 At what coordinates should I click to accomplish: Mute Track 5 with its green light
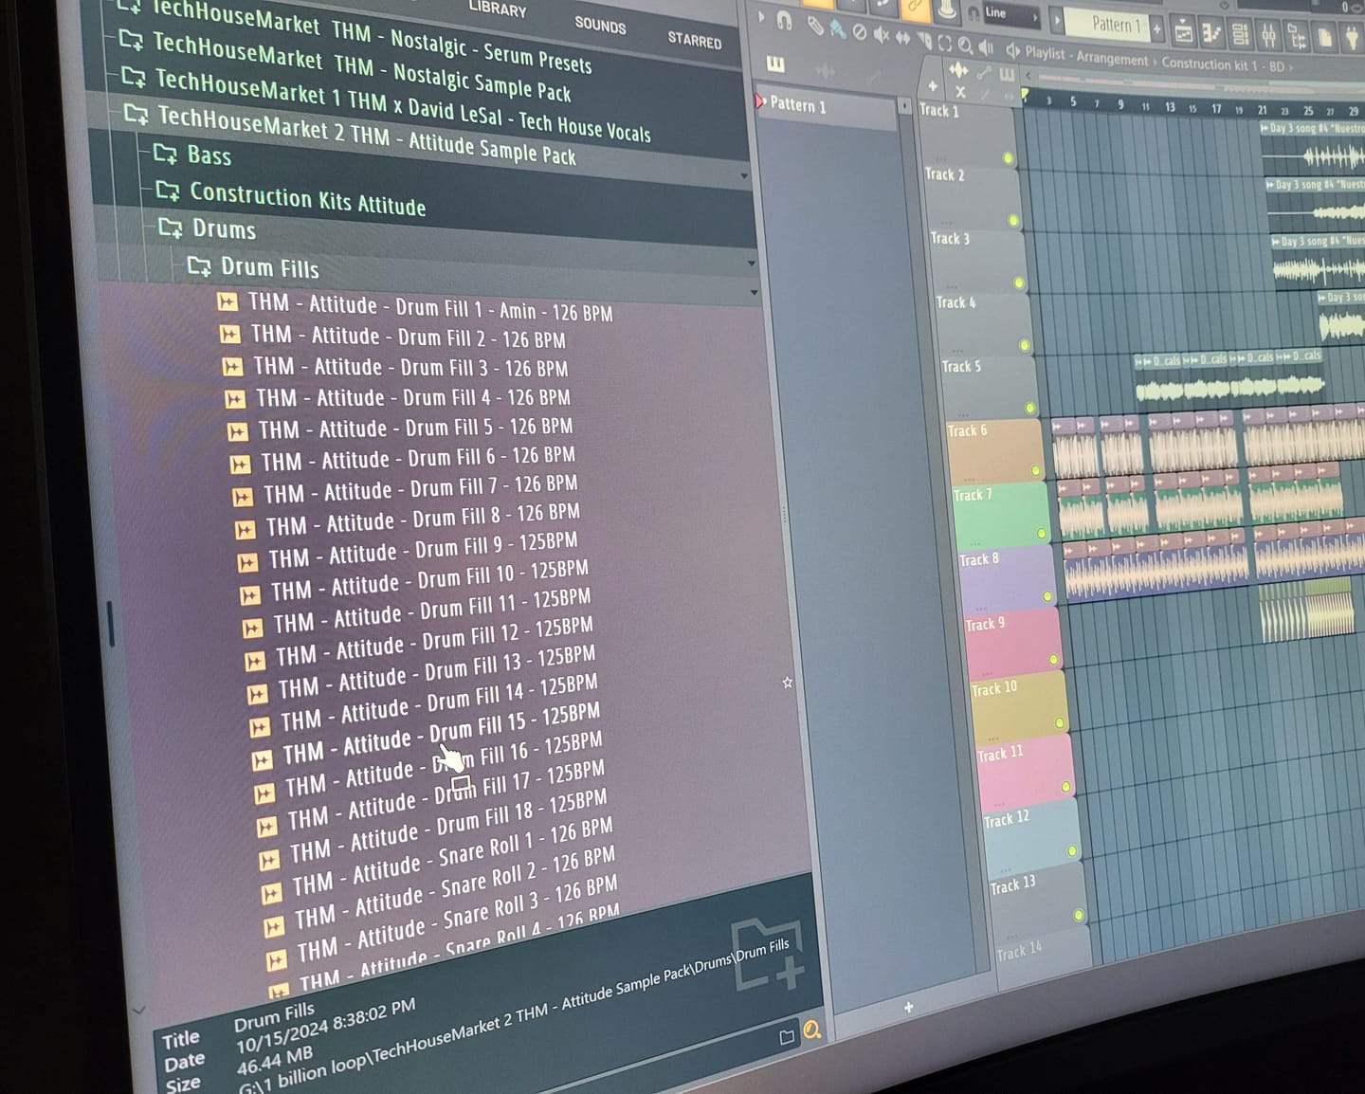[x=1030, y=408]
